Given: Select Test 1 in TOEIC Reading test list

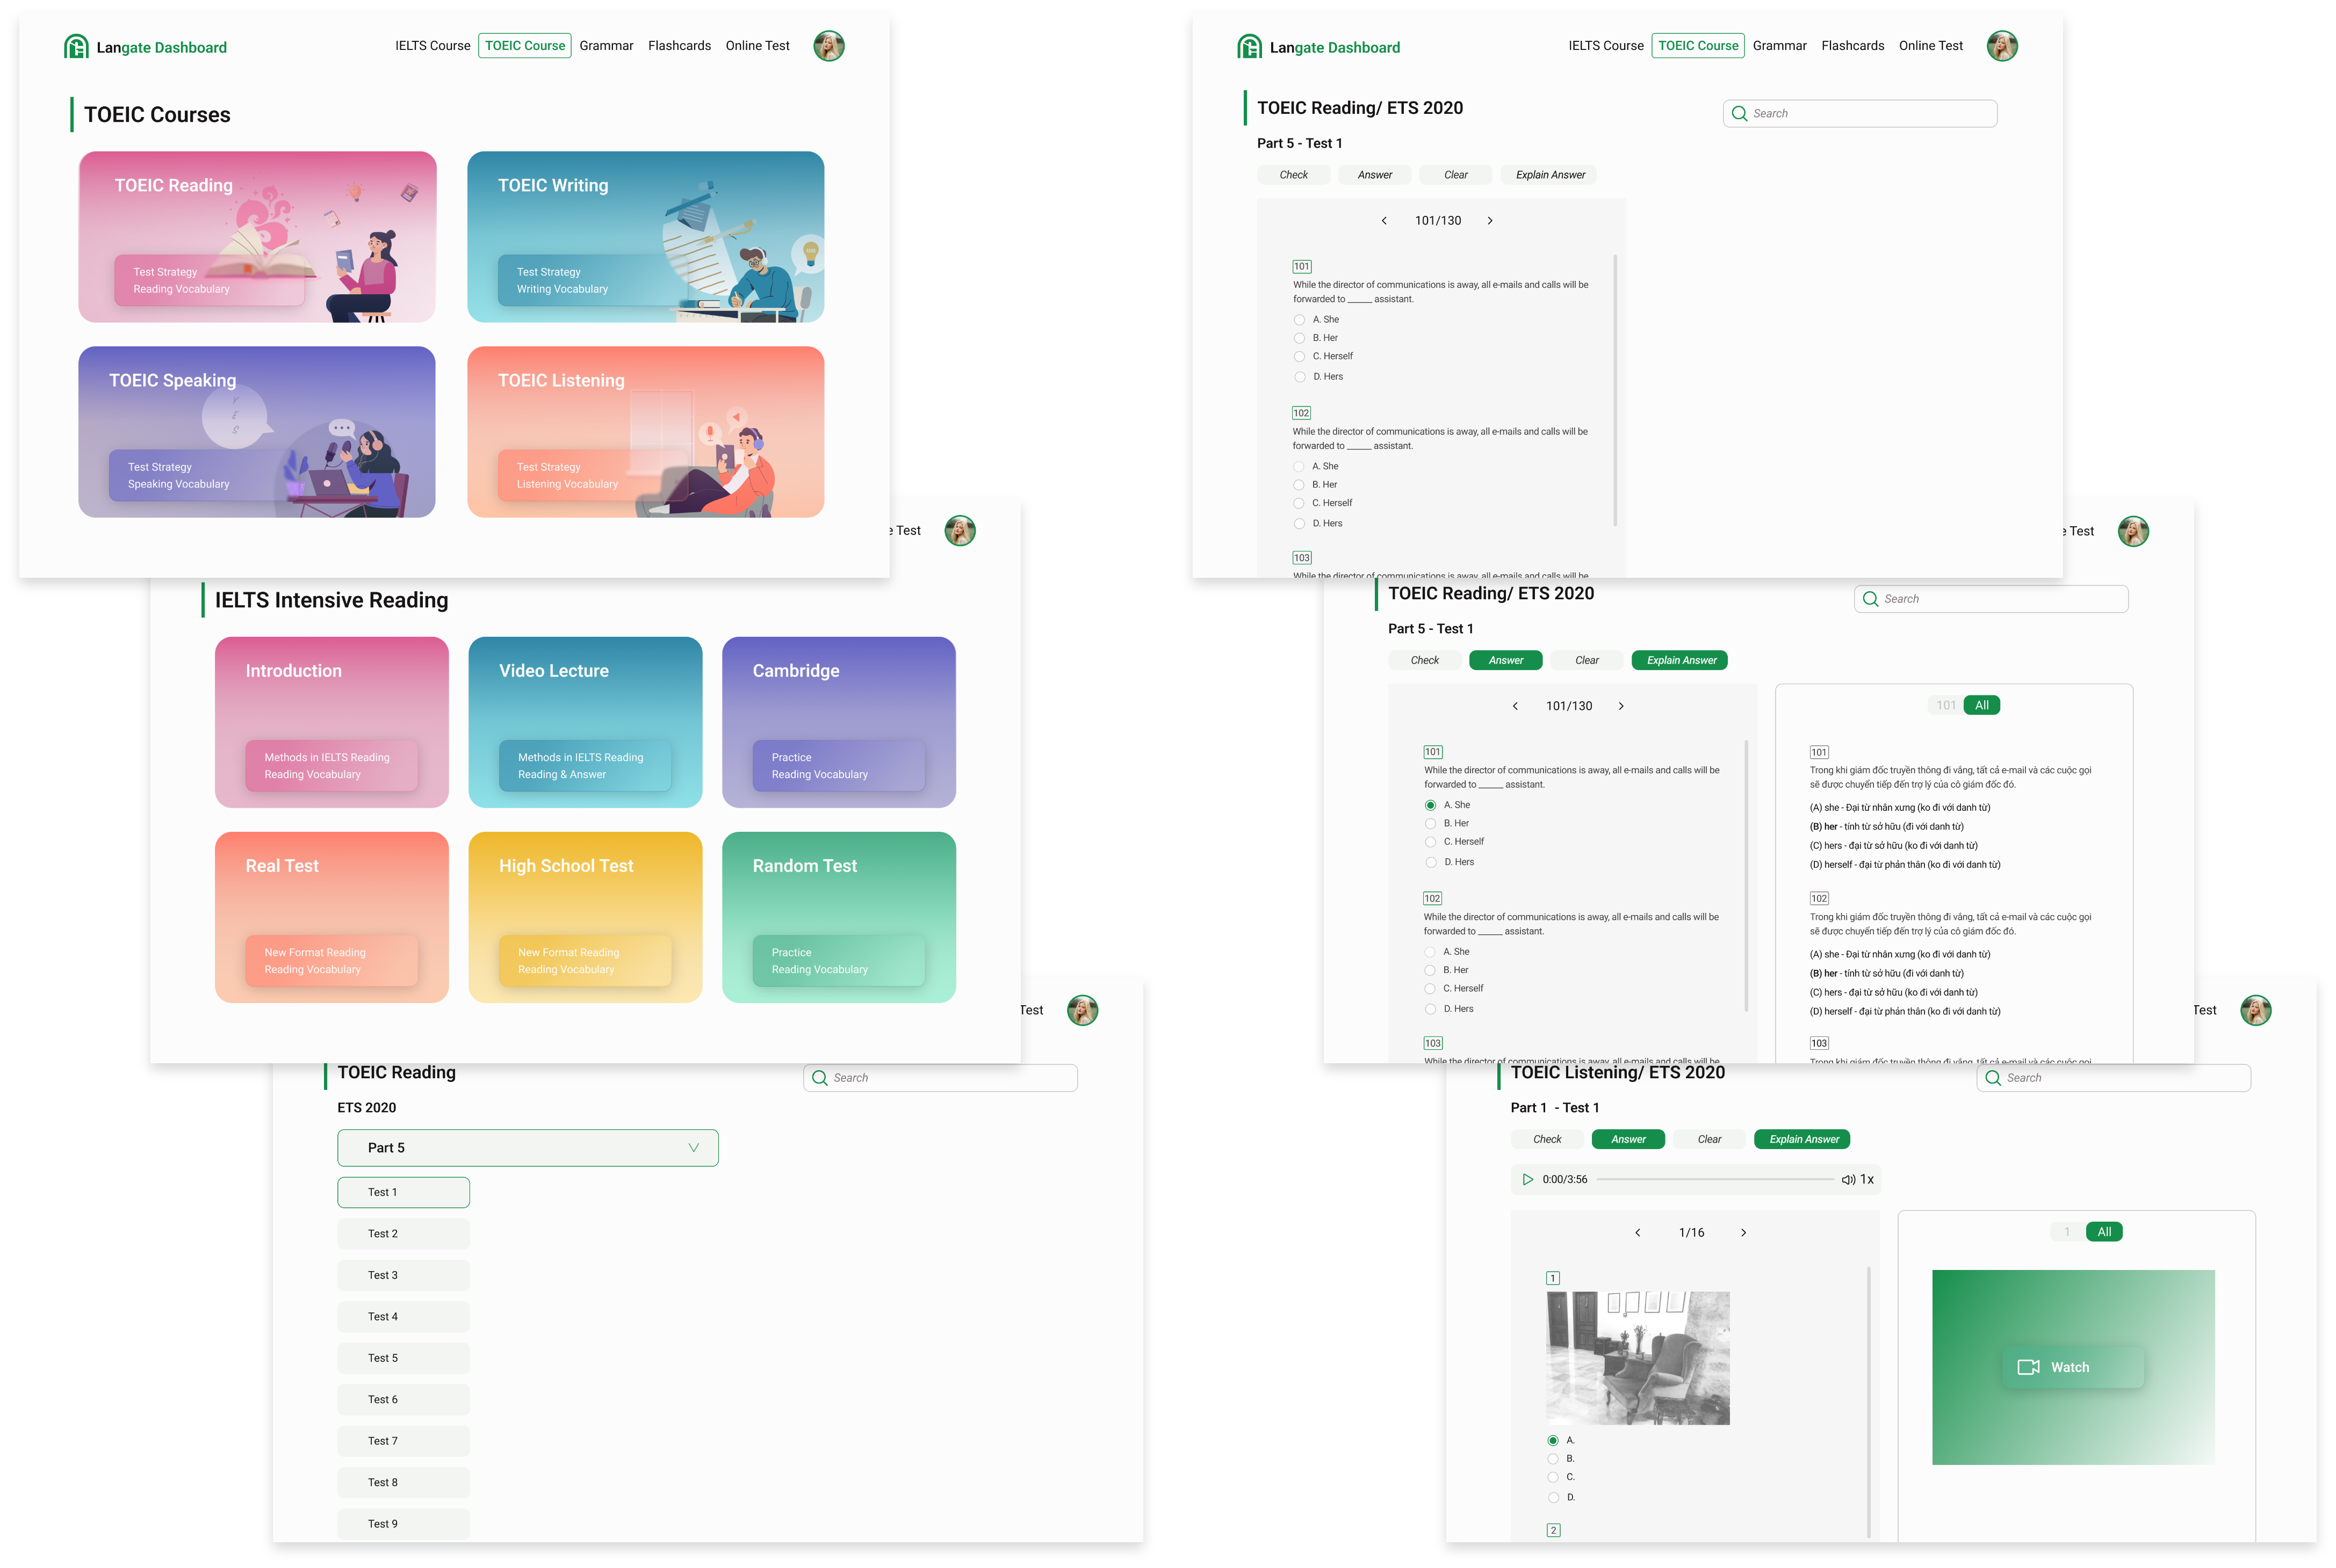Looking at the screenshot, I should tap(403, 1193).
